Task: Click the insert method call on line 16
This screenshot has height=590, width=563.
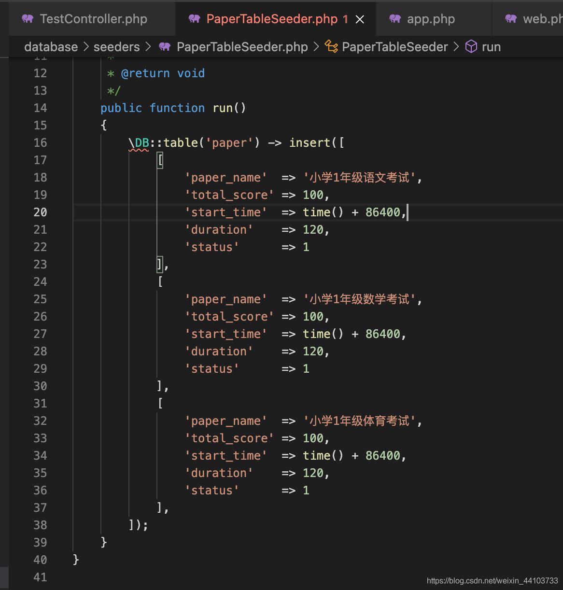Action: tap(310, 143)
